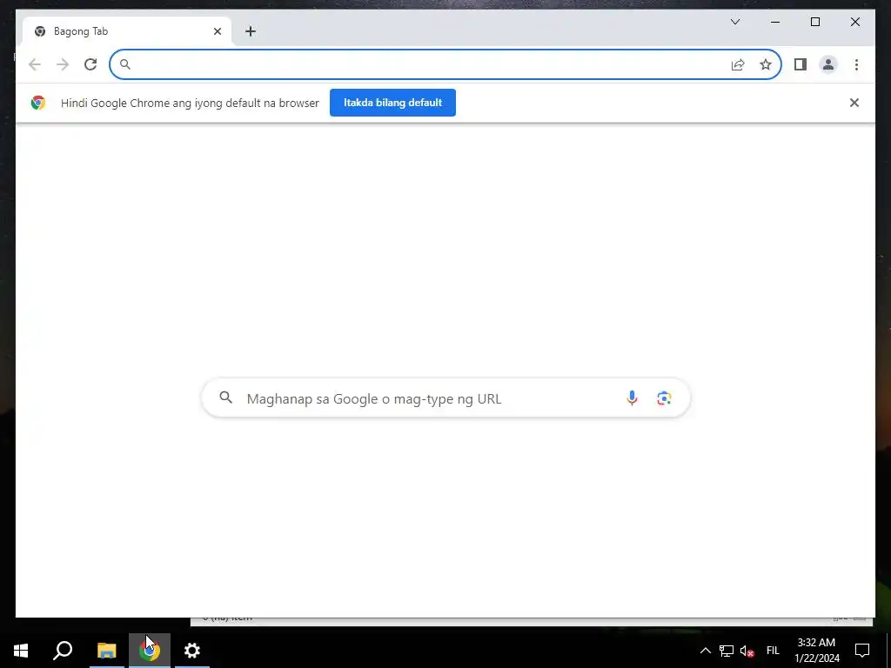The height and width of the screenshot is (668, 891).
Task: Maximize the Chrome window
Action: [x=814, y=22]
